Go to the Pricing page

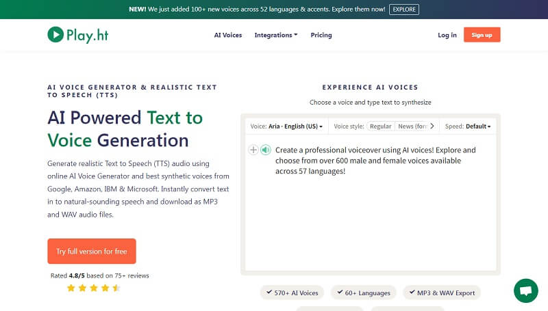(x=321, y=35)
